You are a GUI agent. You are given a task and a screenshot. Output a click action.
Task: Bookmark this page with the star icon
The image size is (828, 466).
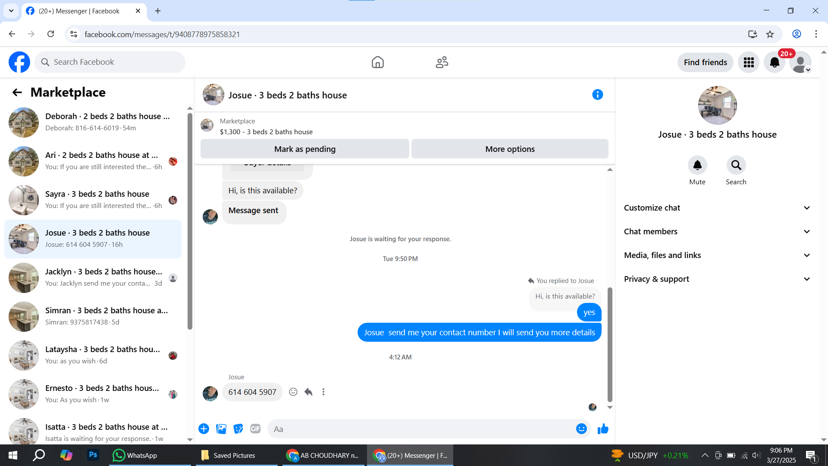coord(770,34)
